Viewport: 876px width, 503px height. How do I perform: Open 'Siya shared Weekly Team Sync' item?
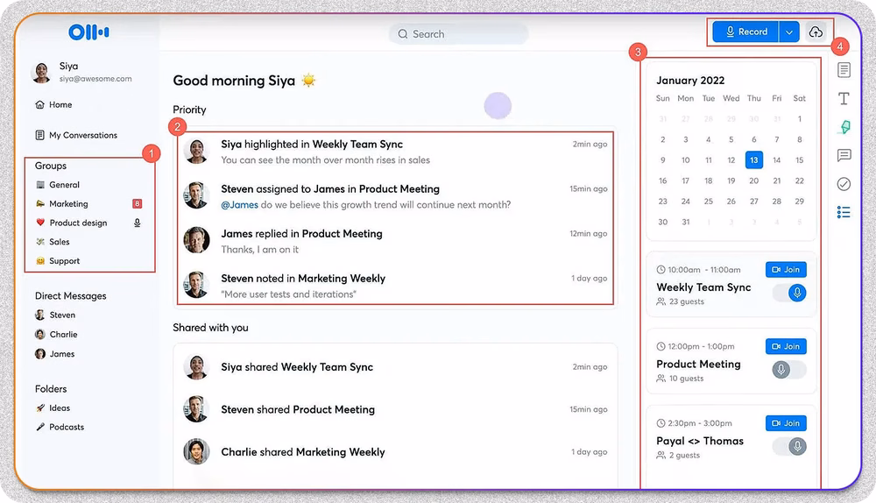pos(396,367)
